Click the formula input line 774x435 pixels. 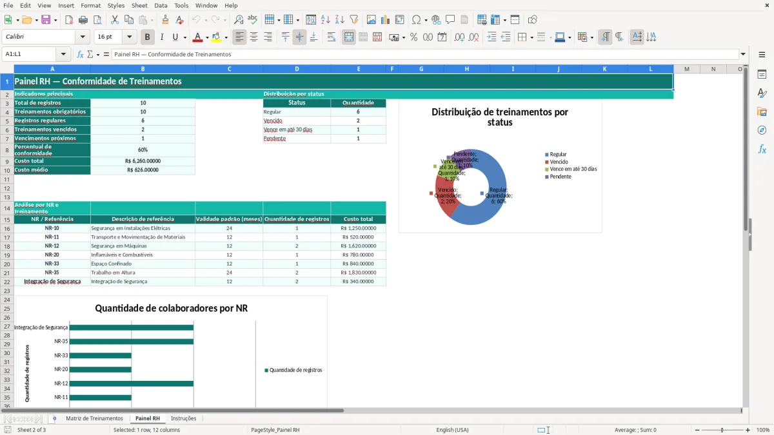(425, 54)
